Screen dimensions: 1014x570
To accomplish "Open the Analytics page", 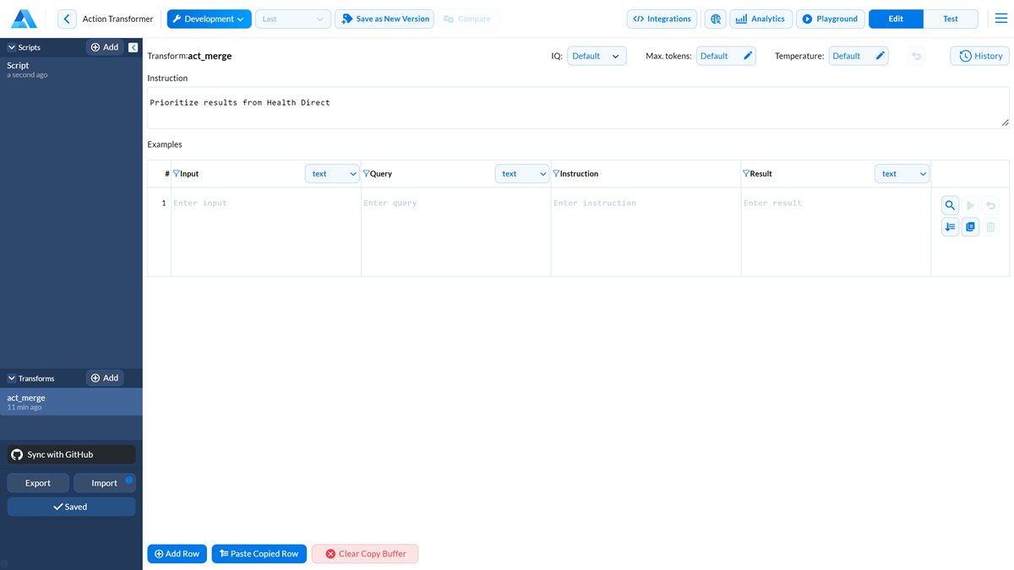I will (x=760, y=19).
